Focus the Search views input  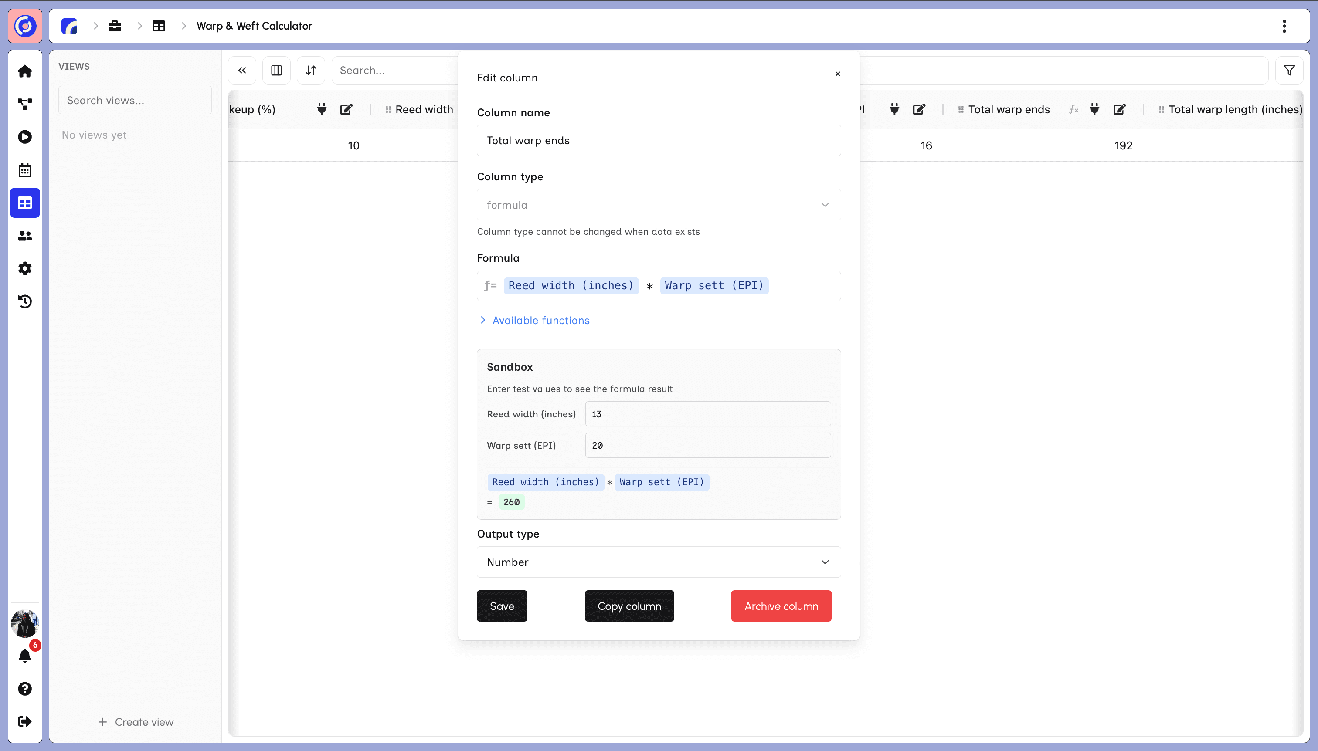[x=135, y=100]
